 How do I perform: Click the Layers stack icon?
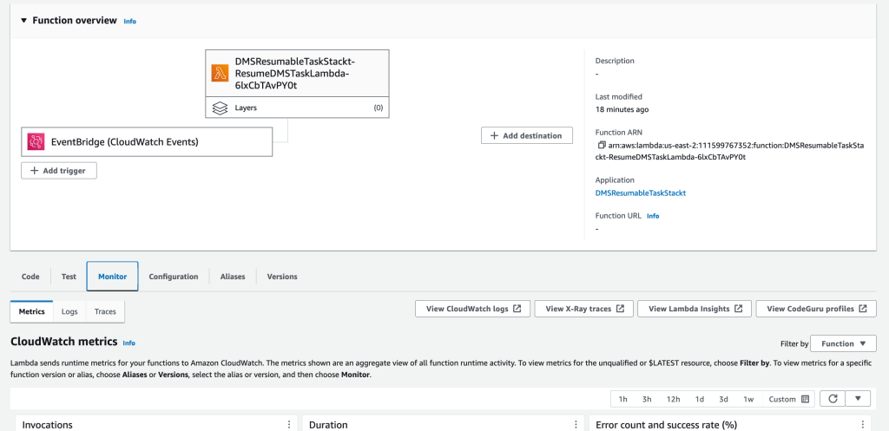pyautogui.click(x=220, y=108)
